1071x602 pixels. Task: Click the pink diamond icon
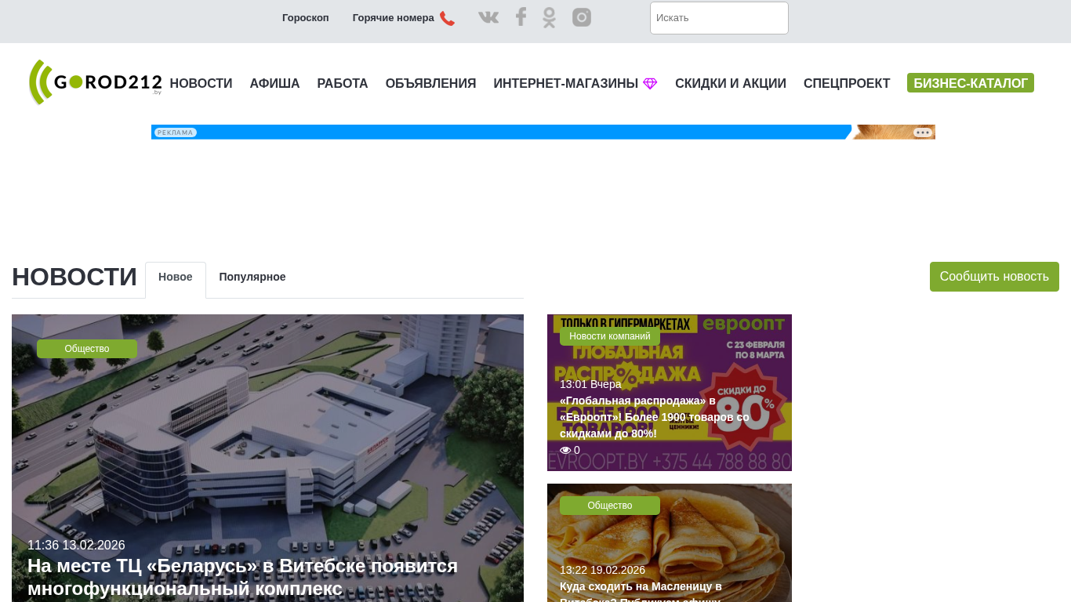pos(650,84)
